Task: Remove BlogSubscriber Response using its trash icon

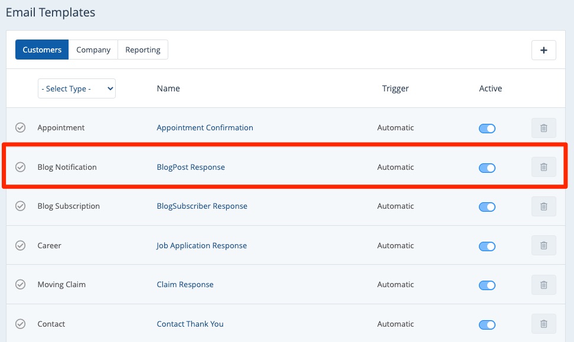Action: click(543, 206)
